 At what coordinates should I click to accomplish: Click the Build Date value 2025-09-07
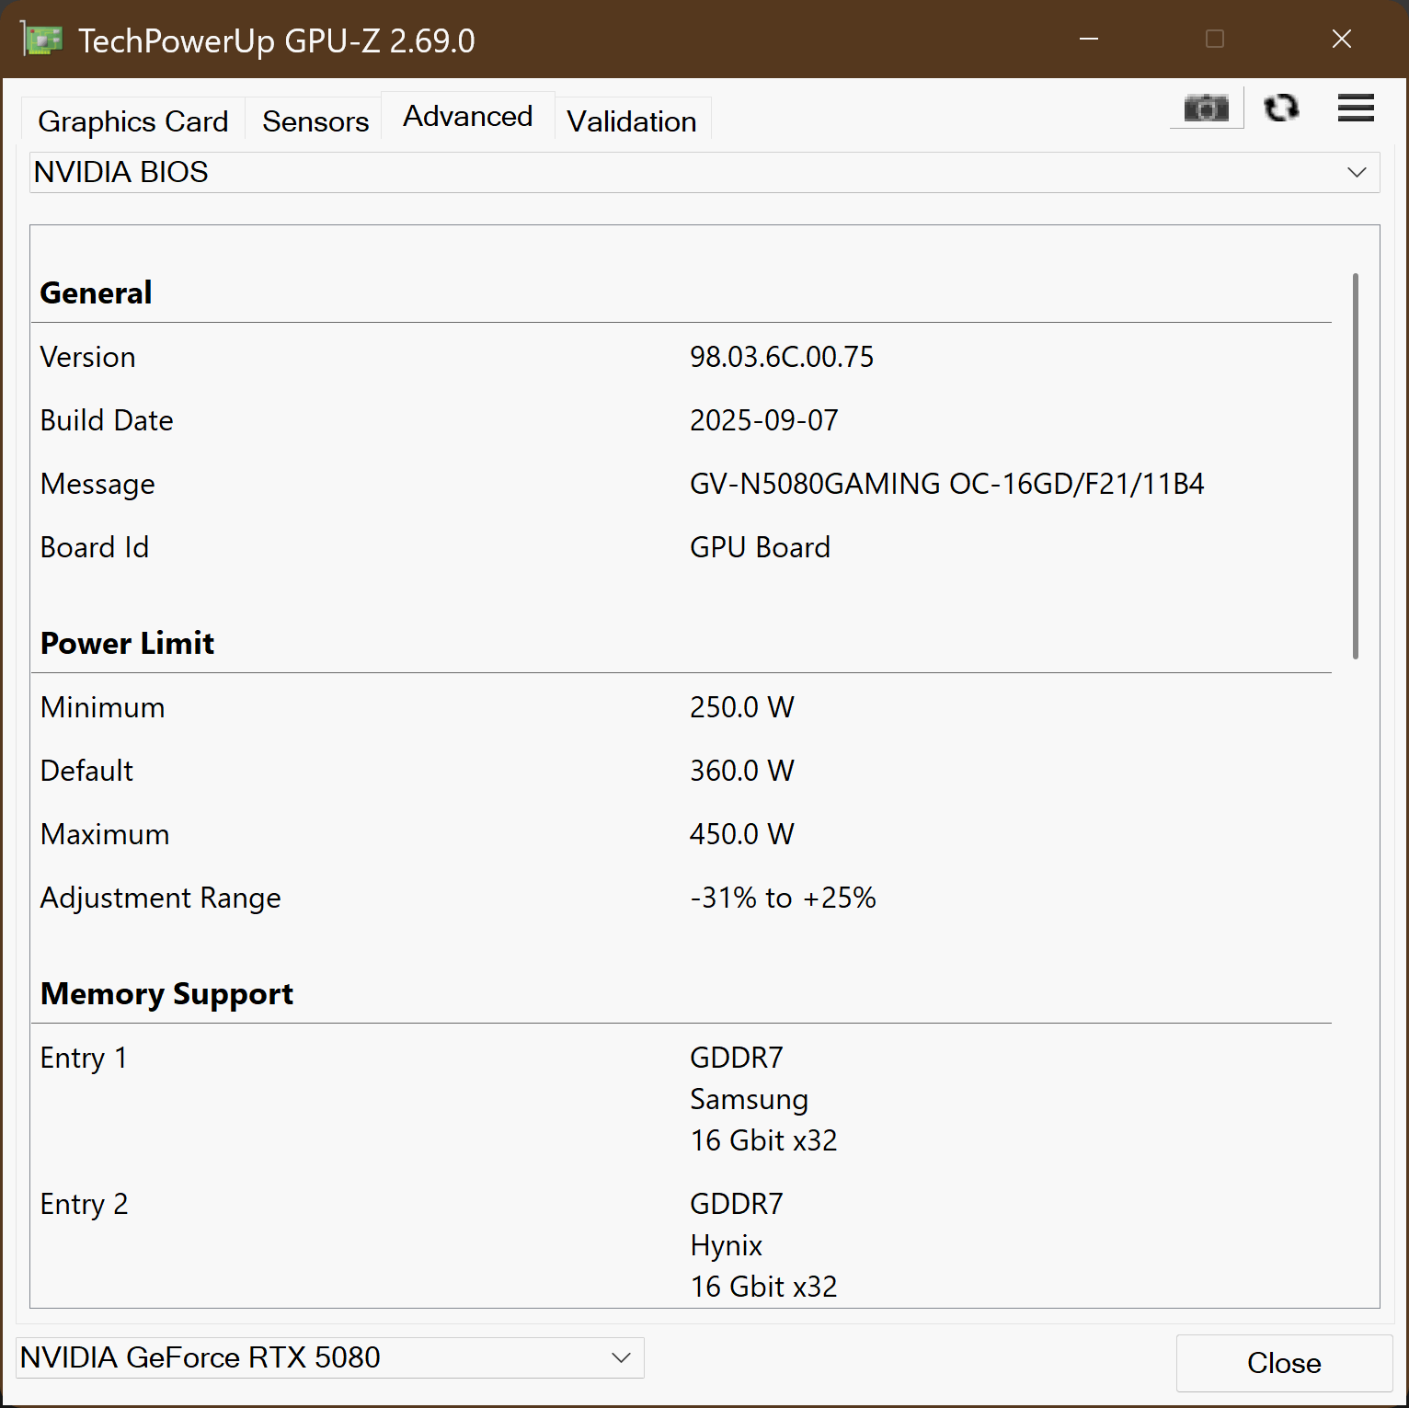[x=764, y=420]
